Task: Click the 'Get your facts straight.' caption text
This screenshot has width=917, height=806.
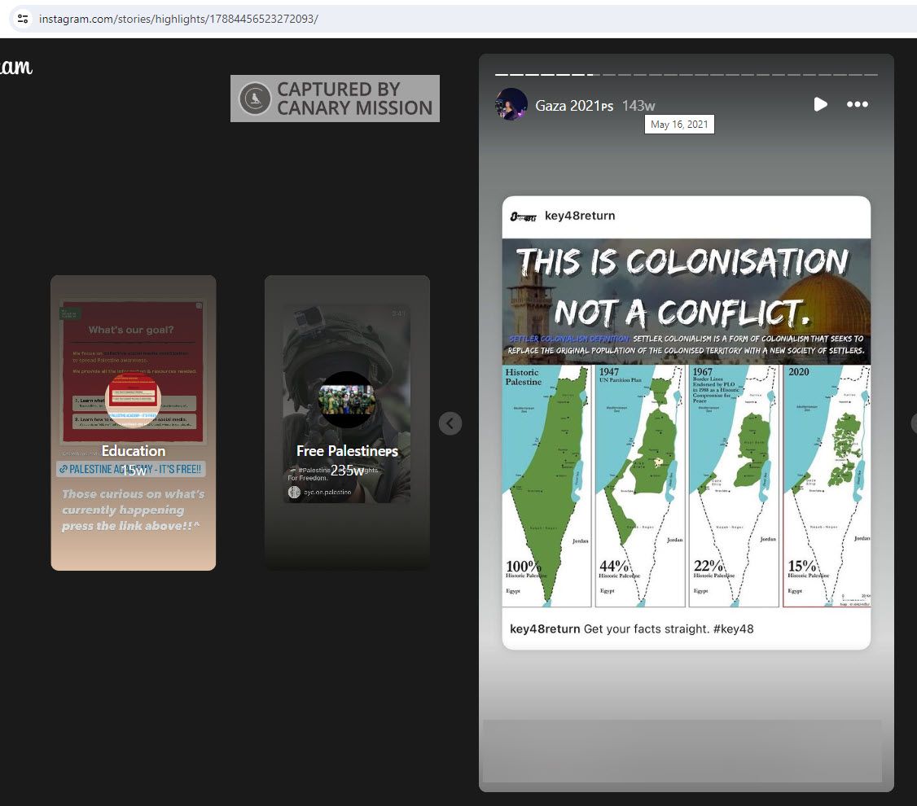Action: [647, 629]
